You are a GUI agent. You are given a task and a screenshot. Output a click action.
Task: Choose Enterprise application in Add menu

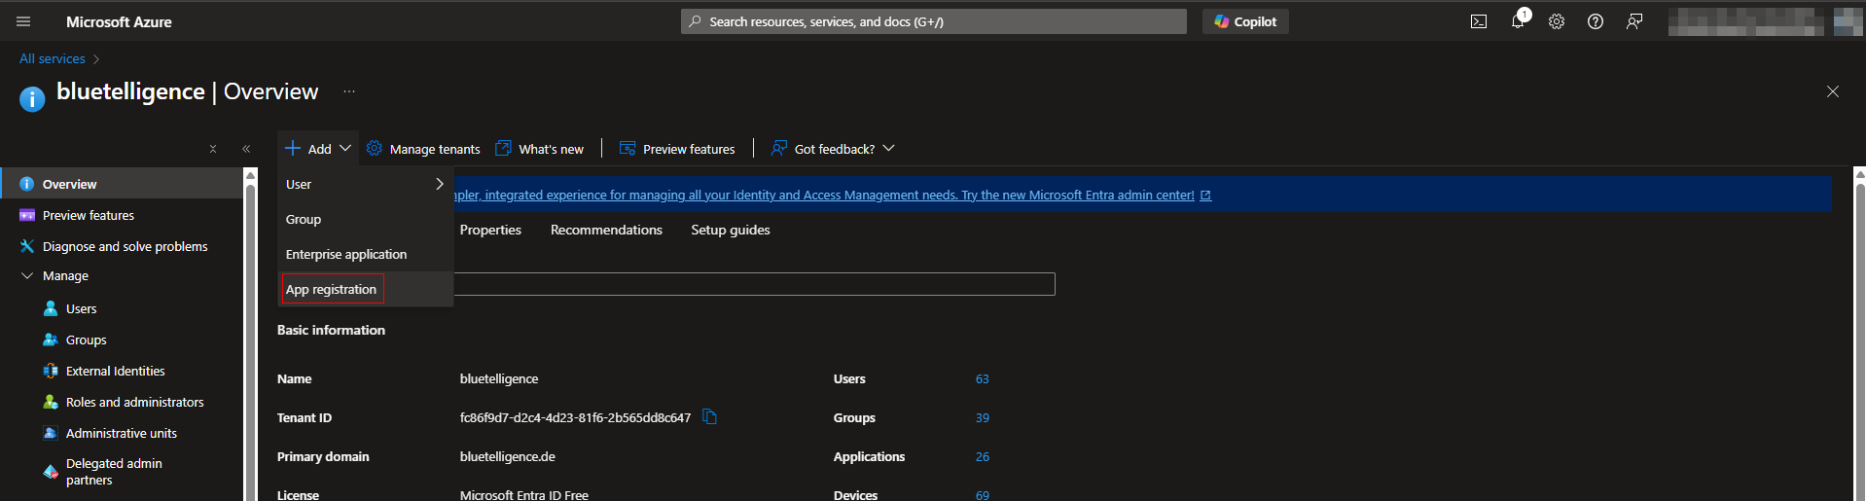tap(346, 254)
